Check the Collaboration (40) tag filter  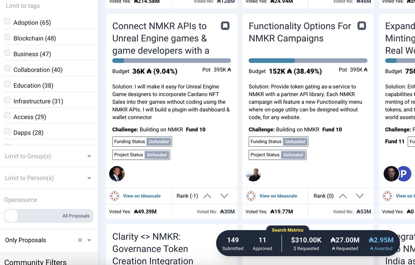(7, 69)
